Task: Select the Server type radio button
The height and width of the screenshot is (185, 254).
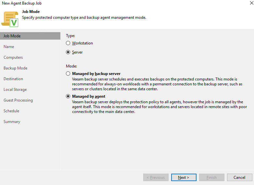Action: coord(68,52)
